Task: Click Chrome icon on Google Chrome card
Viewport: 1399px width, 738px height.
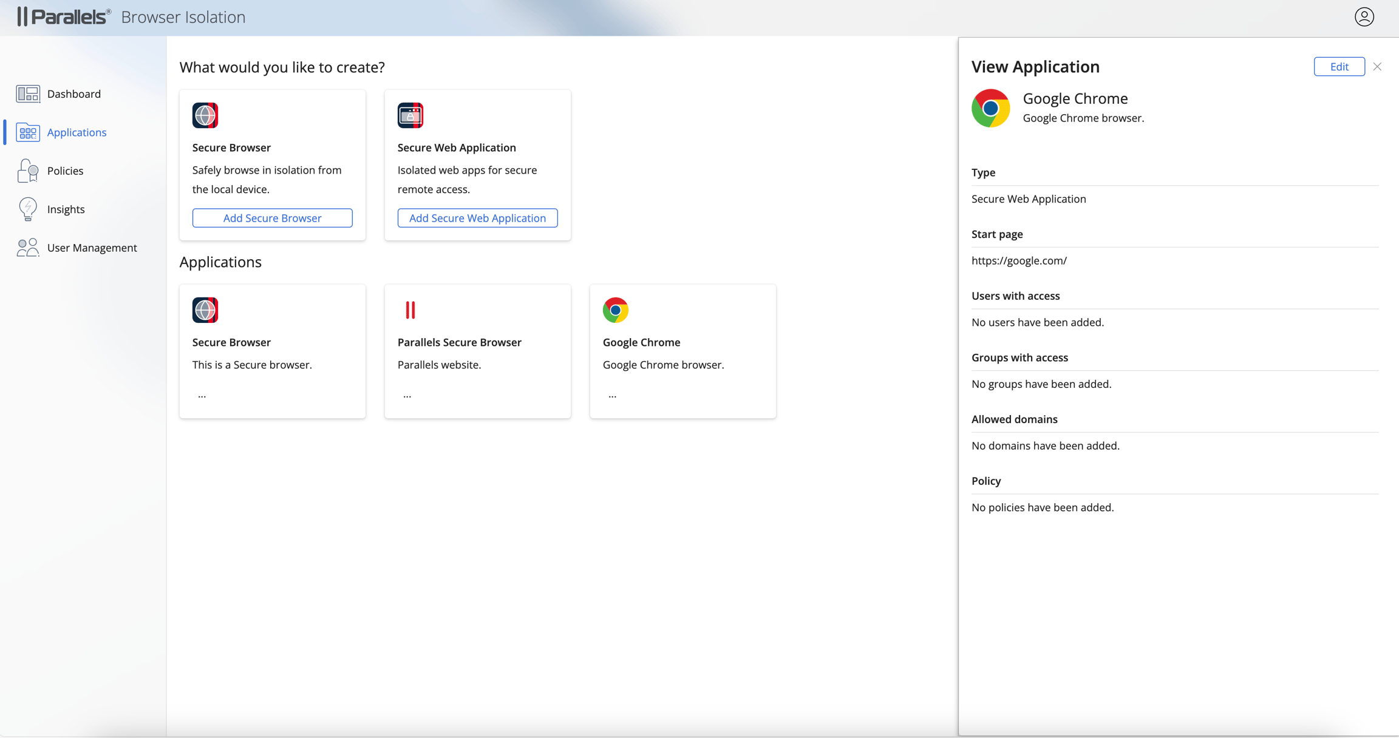Action: (x=616, y=310)
